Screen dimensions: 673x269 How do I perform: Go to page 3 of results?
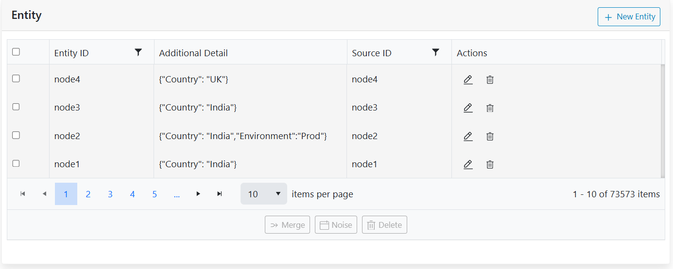[x=110, y=194]
